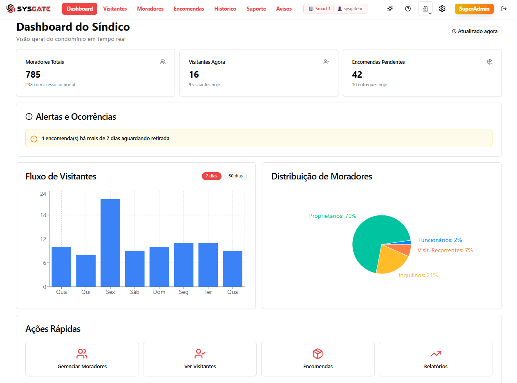The image size is (517, 383).
Task: Click the Qui bar in visitor chart
Action: [86, 271]
